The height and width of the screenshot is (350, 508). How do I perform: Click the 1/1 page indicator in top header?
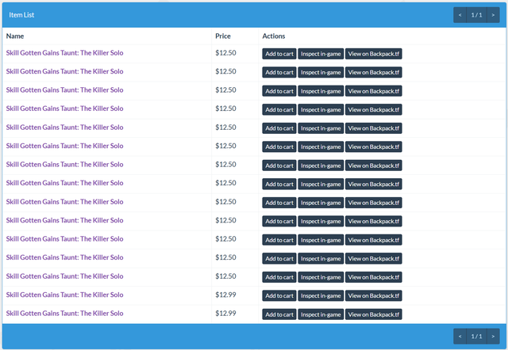tap(476, 15)
